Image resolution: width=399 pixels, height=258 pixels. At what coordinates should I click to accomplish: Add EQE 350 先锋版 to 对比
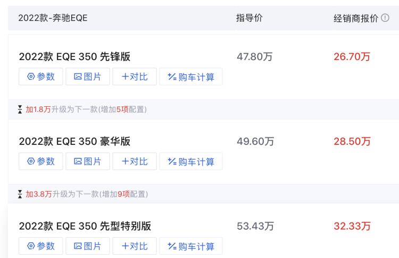[x=134, y=76]
